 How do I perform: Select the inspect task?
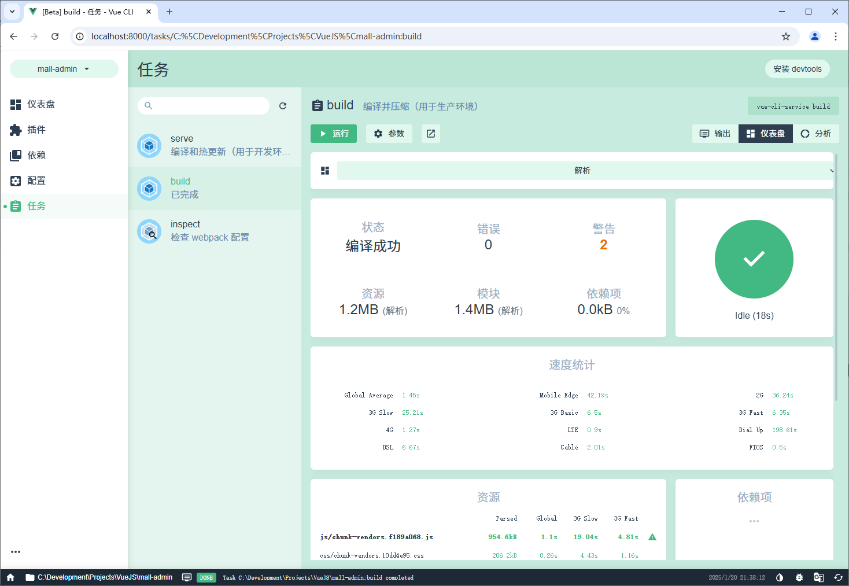point(215,231)
